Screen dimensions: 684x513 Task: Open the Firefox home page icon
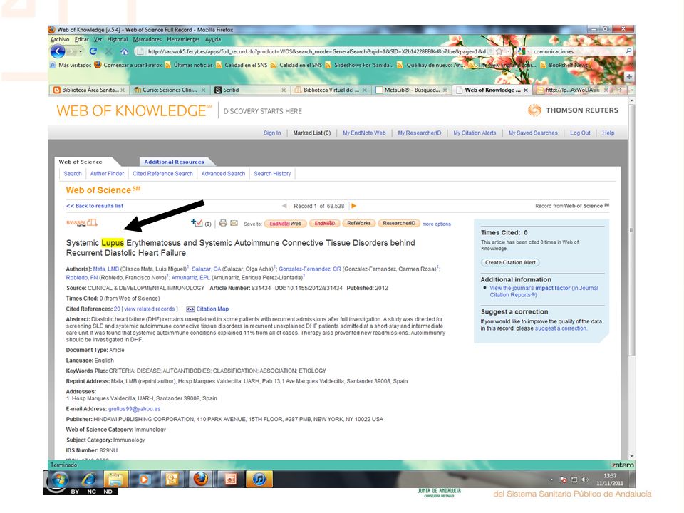(x=124, y=51)
